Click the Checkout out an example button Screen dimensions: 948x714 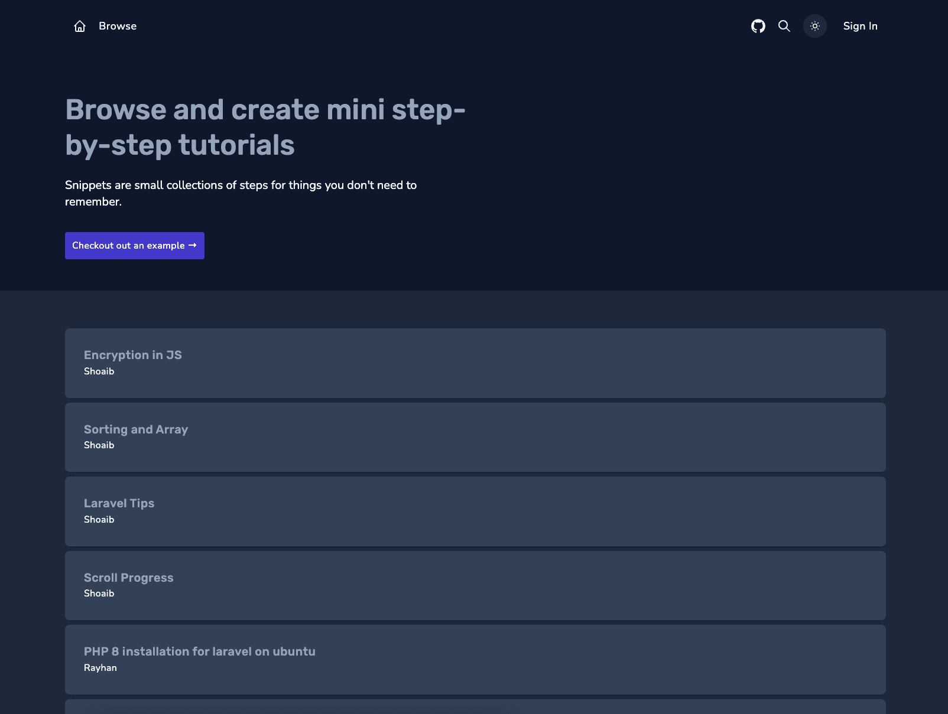pos(135,246)
